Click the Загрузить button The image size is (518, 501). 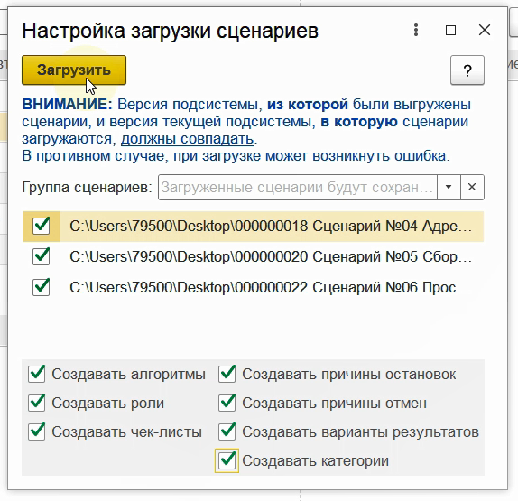coord(74,70)
